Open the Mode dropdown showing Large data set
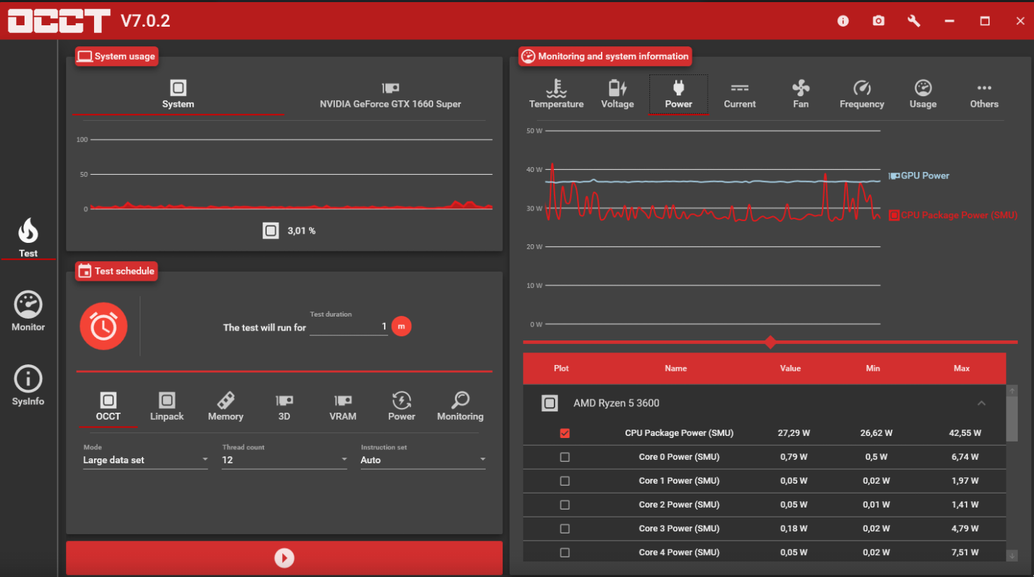Image resolution: width=1034 pixels, height=577 pixels. (x=145, y=460)
